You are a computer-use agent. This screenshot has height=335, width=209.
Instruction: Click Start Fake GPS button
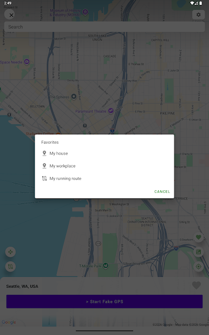[x=104, y=301]
